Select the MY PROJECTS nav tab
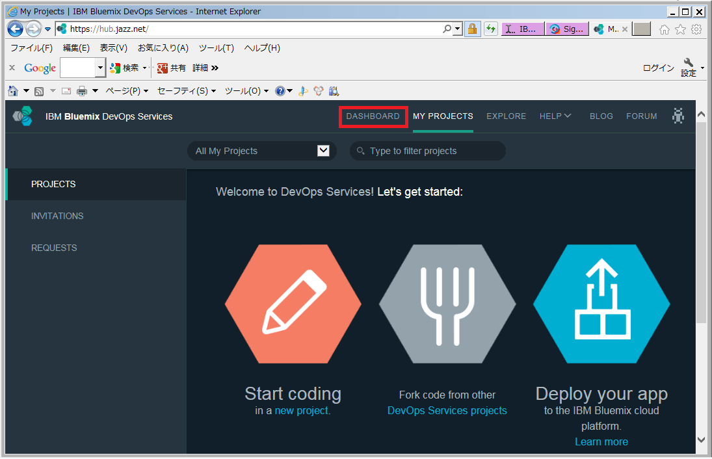 coord(443,116)
